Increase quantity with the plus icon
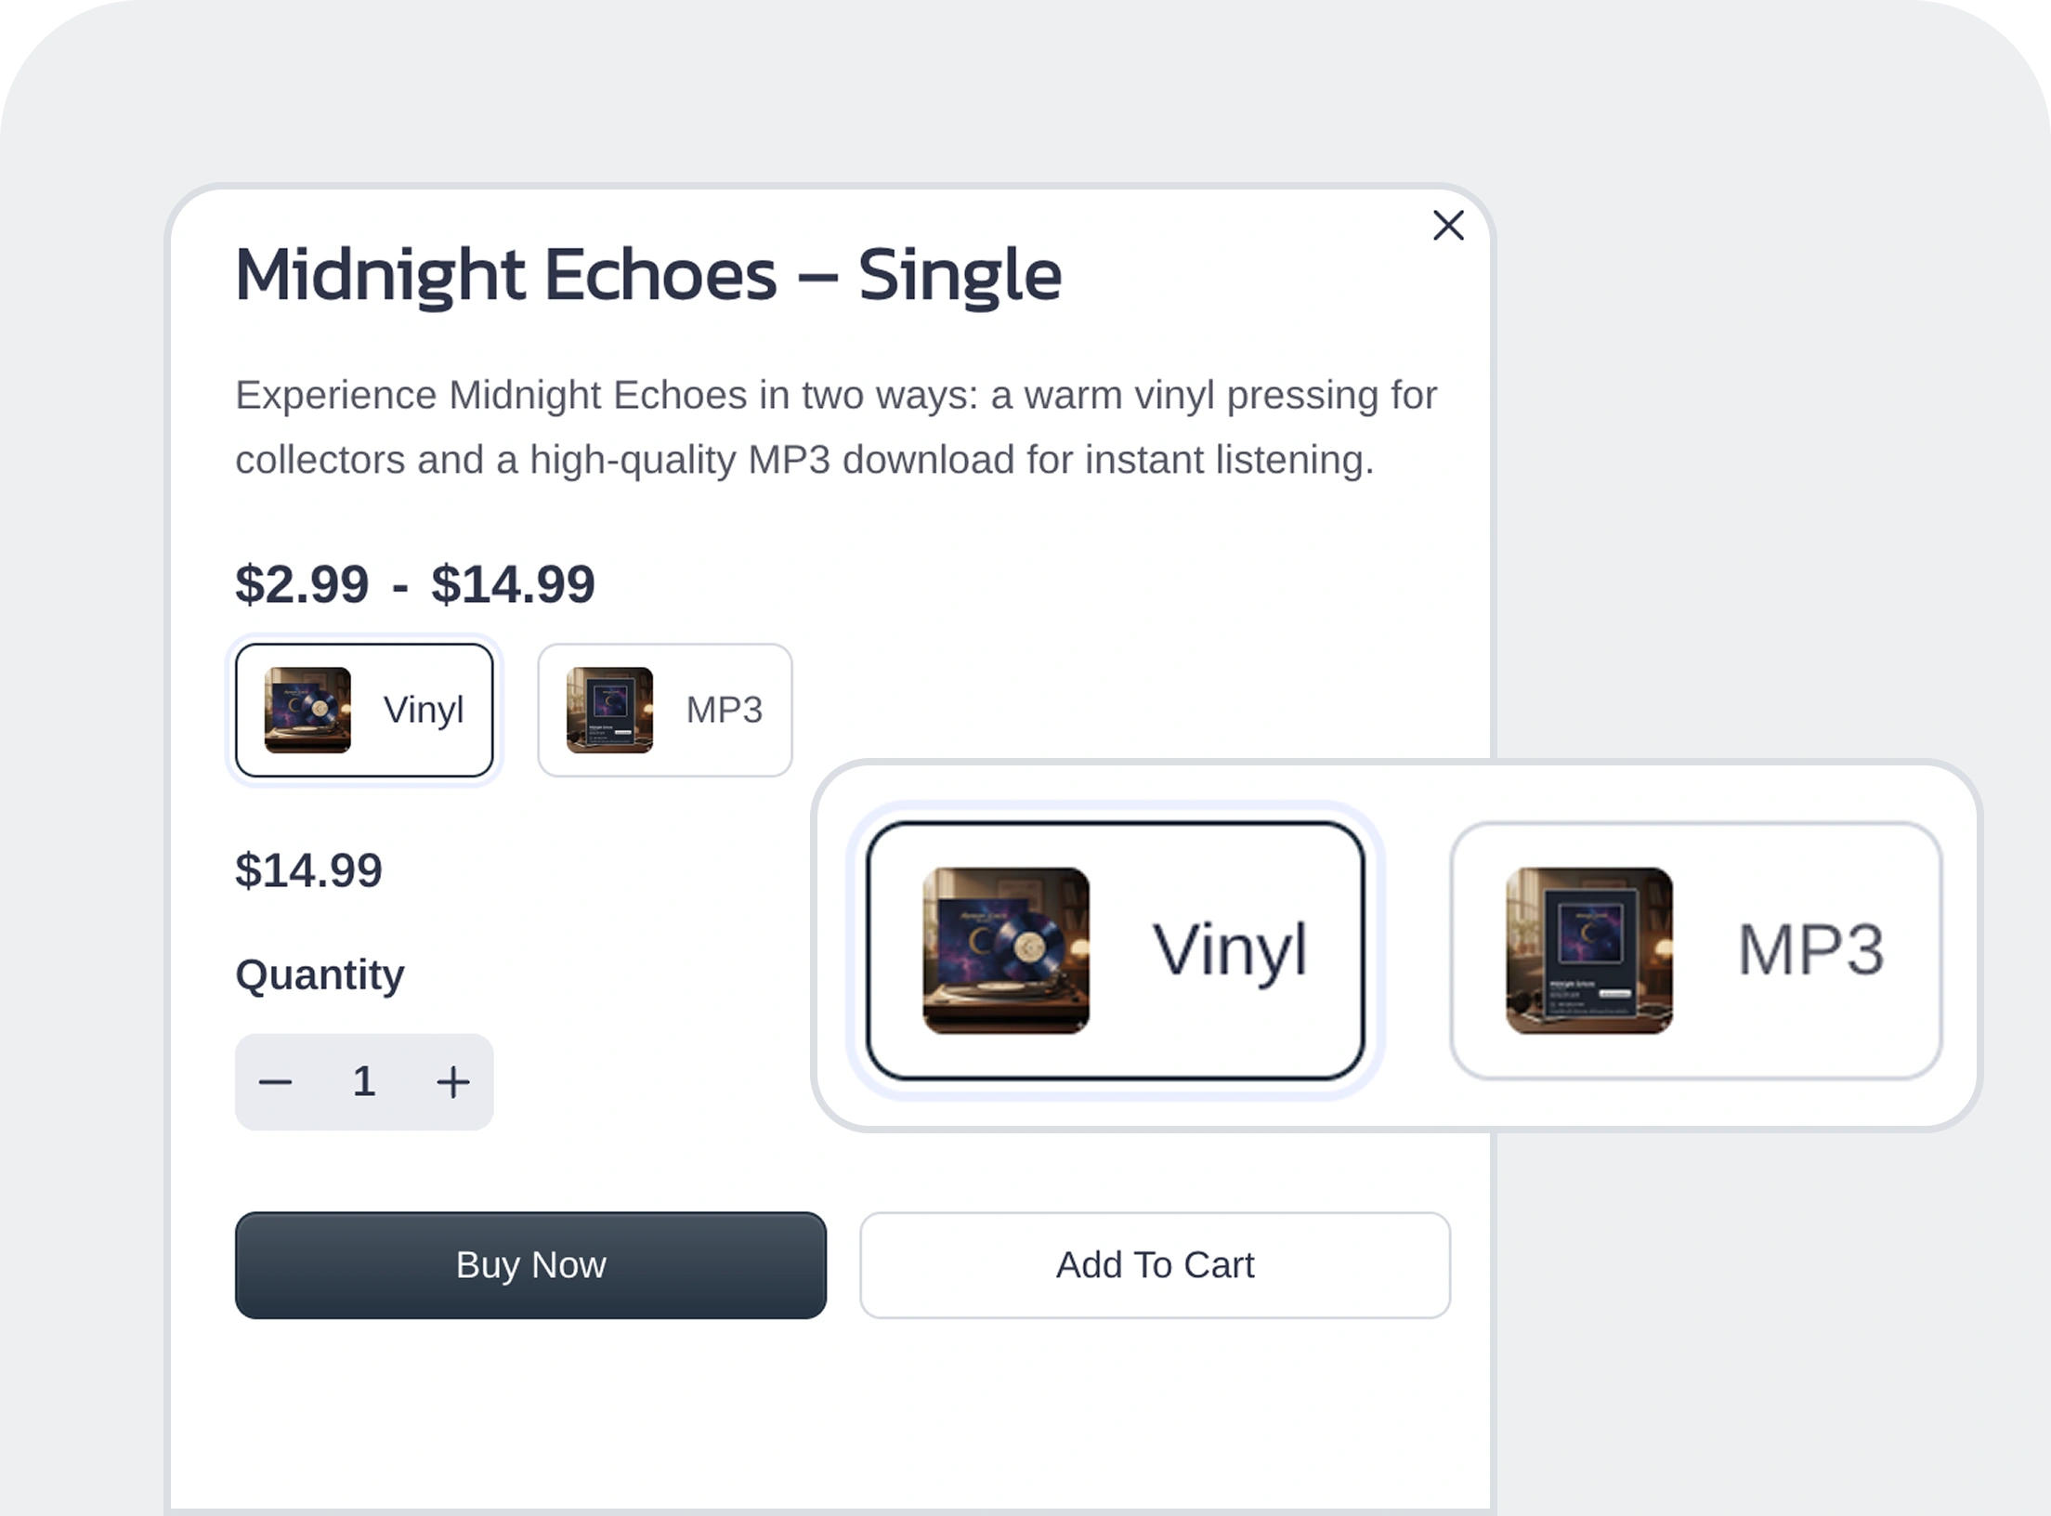This screenshot has height=1516, width=2051. pos(452,1082)
